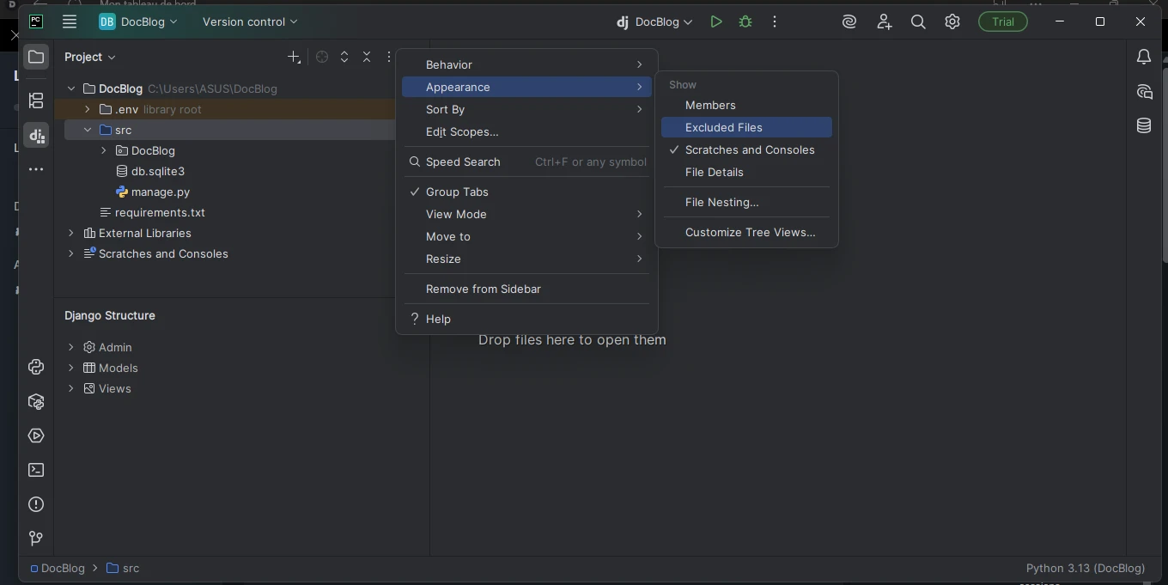Click Search Everywhere magnifier icon
This screenshot has height=585, width=1168.
917,22
